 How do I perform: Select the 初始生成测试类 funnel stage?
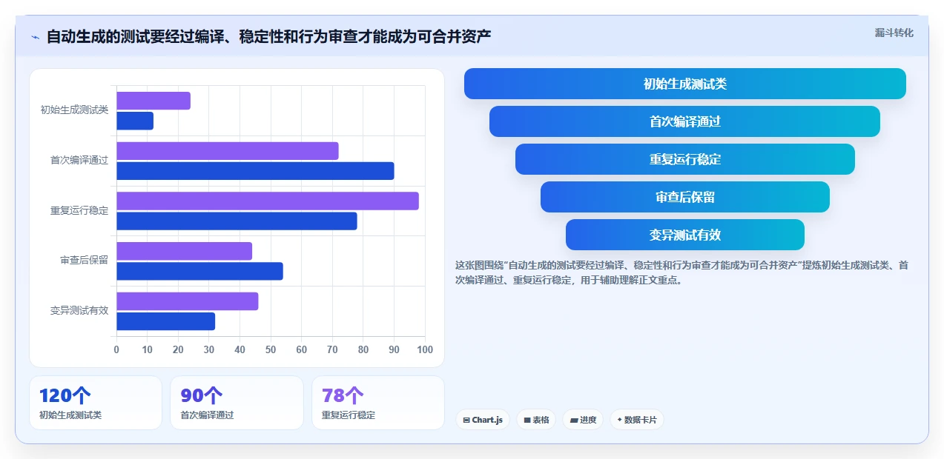[x=685, y=84]
